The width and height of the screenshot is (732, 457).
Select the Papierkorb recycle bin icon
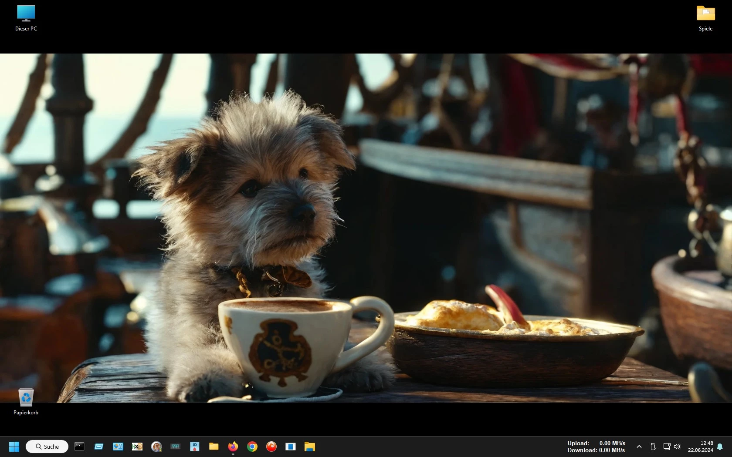[x=26, y=402]
